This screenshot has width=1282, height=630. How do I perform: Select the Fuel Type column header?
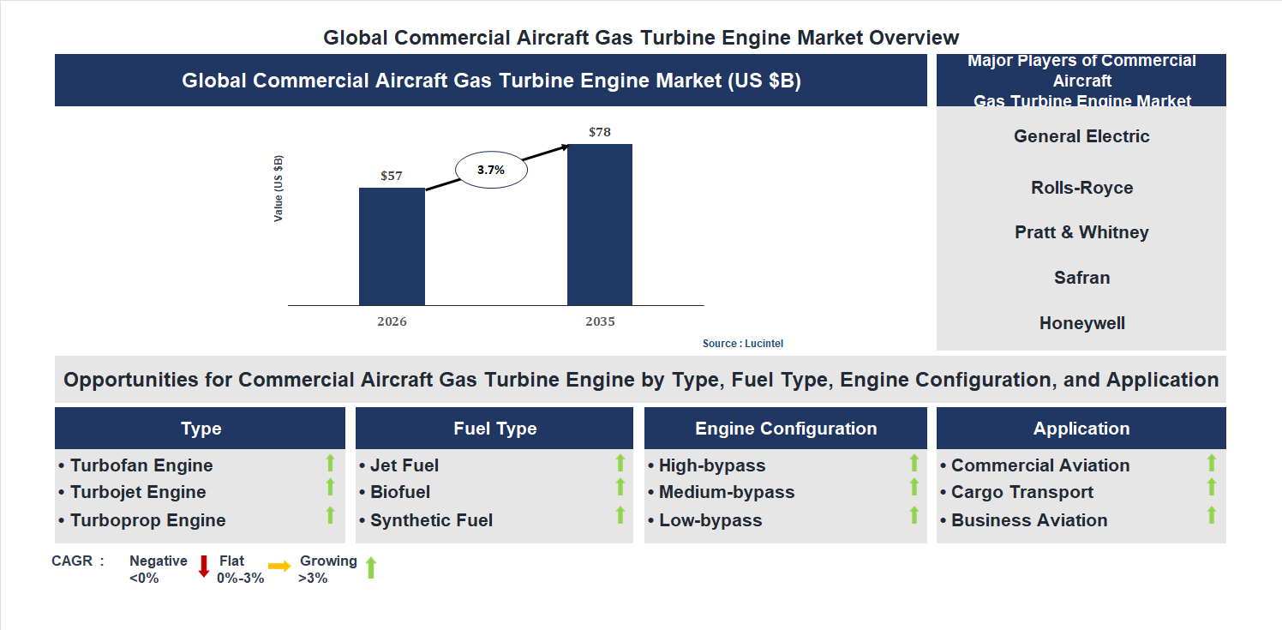click(x=494, y=429)
